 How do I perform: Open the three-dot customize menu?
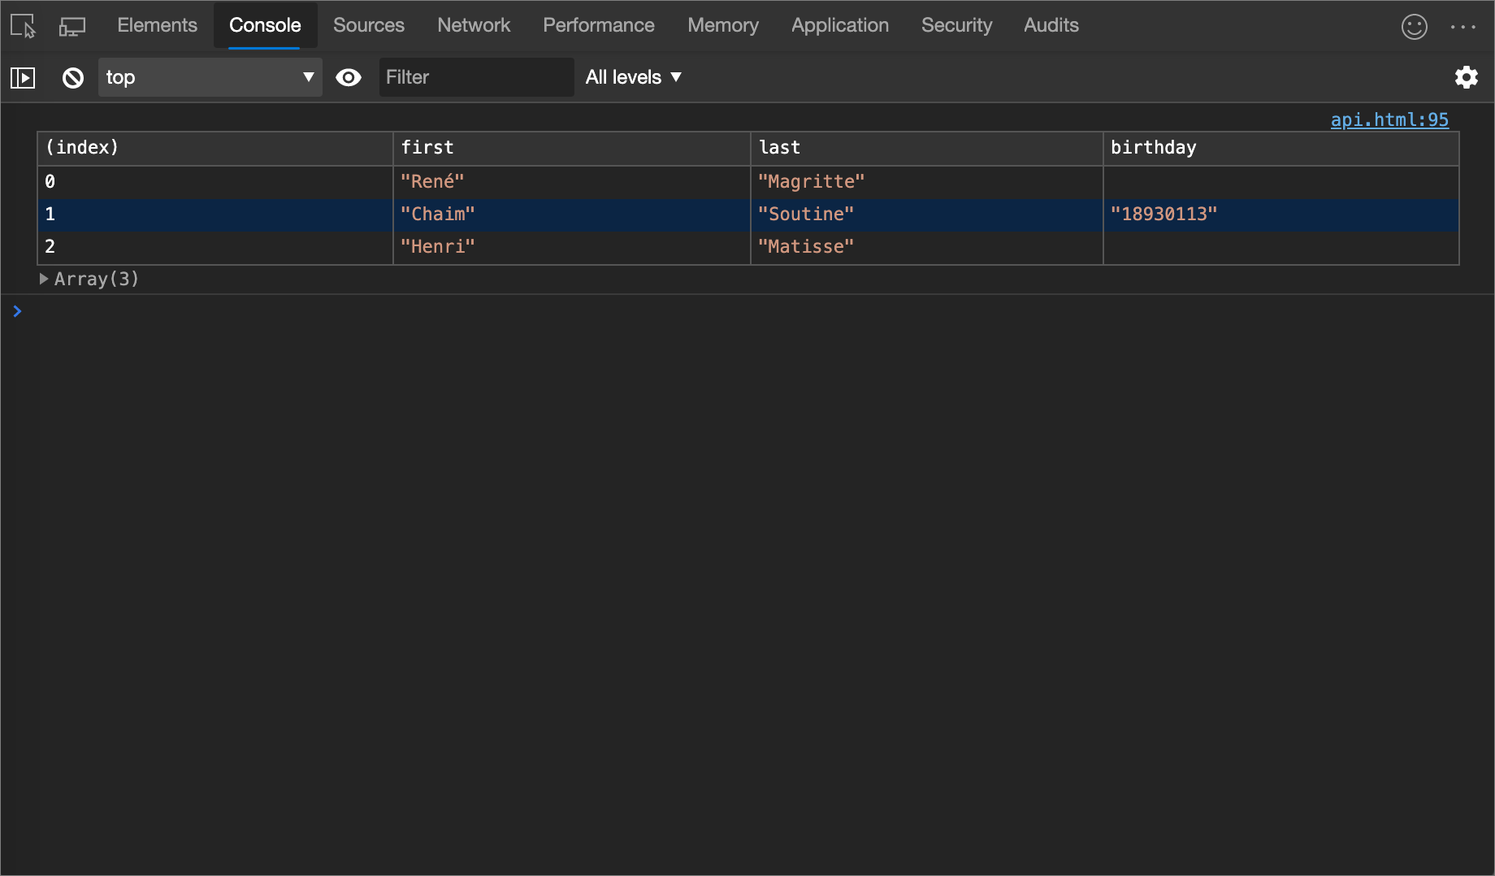click(x=1462, y=26)
